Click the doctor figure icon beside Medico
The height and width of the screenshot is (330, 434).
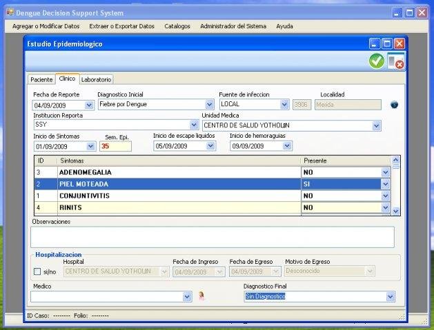point(201,296)
